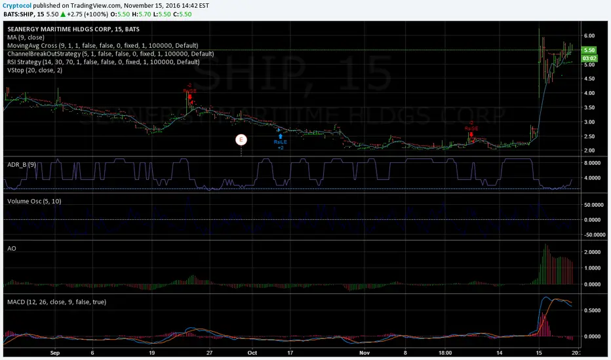Click the blue RsiLE buy arrow

pos(280,136)
